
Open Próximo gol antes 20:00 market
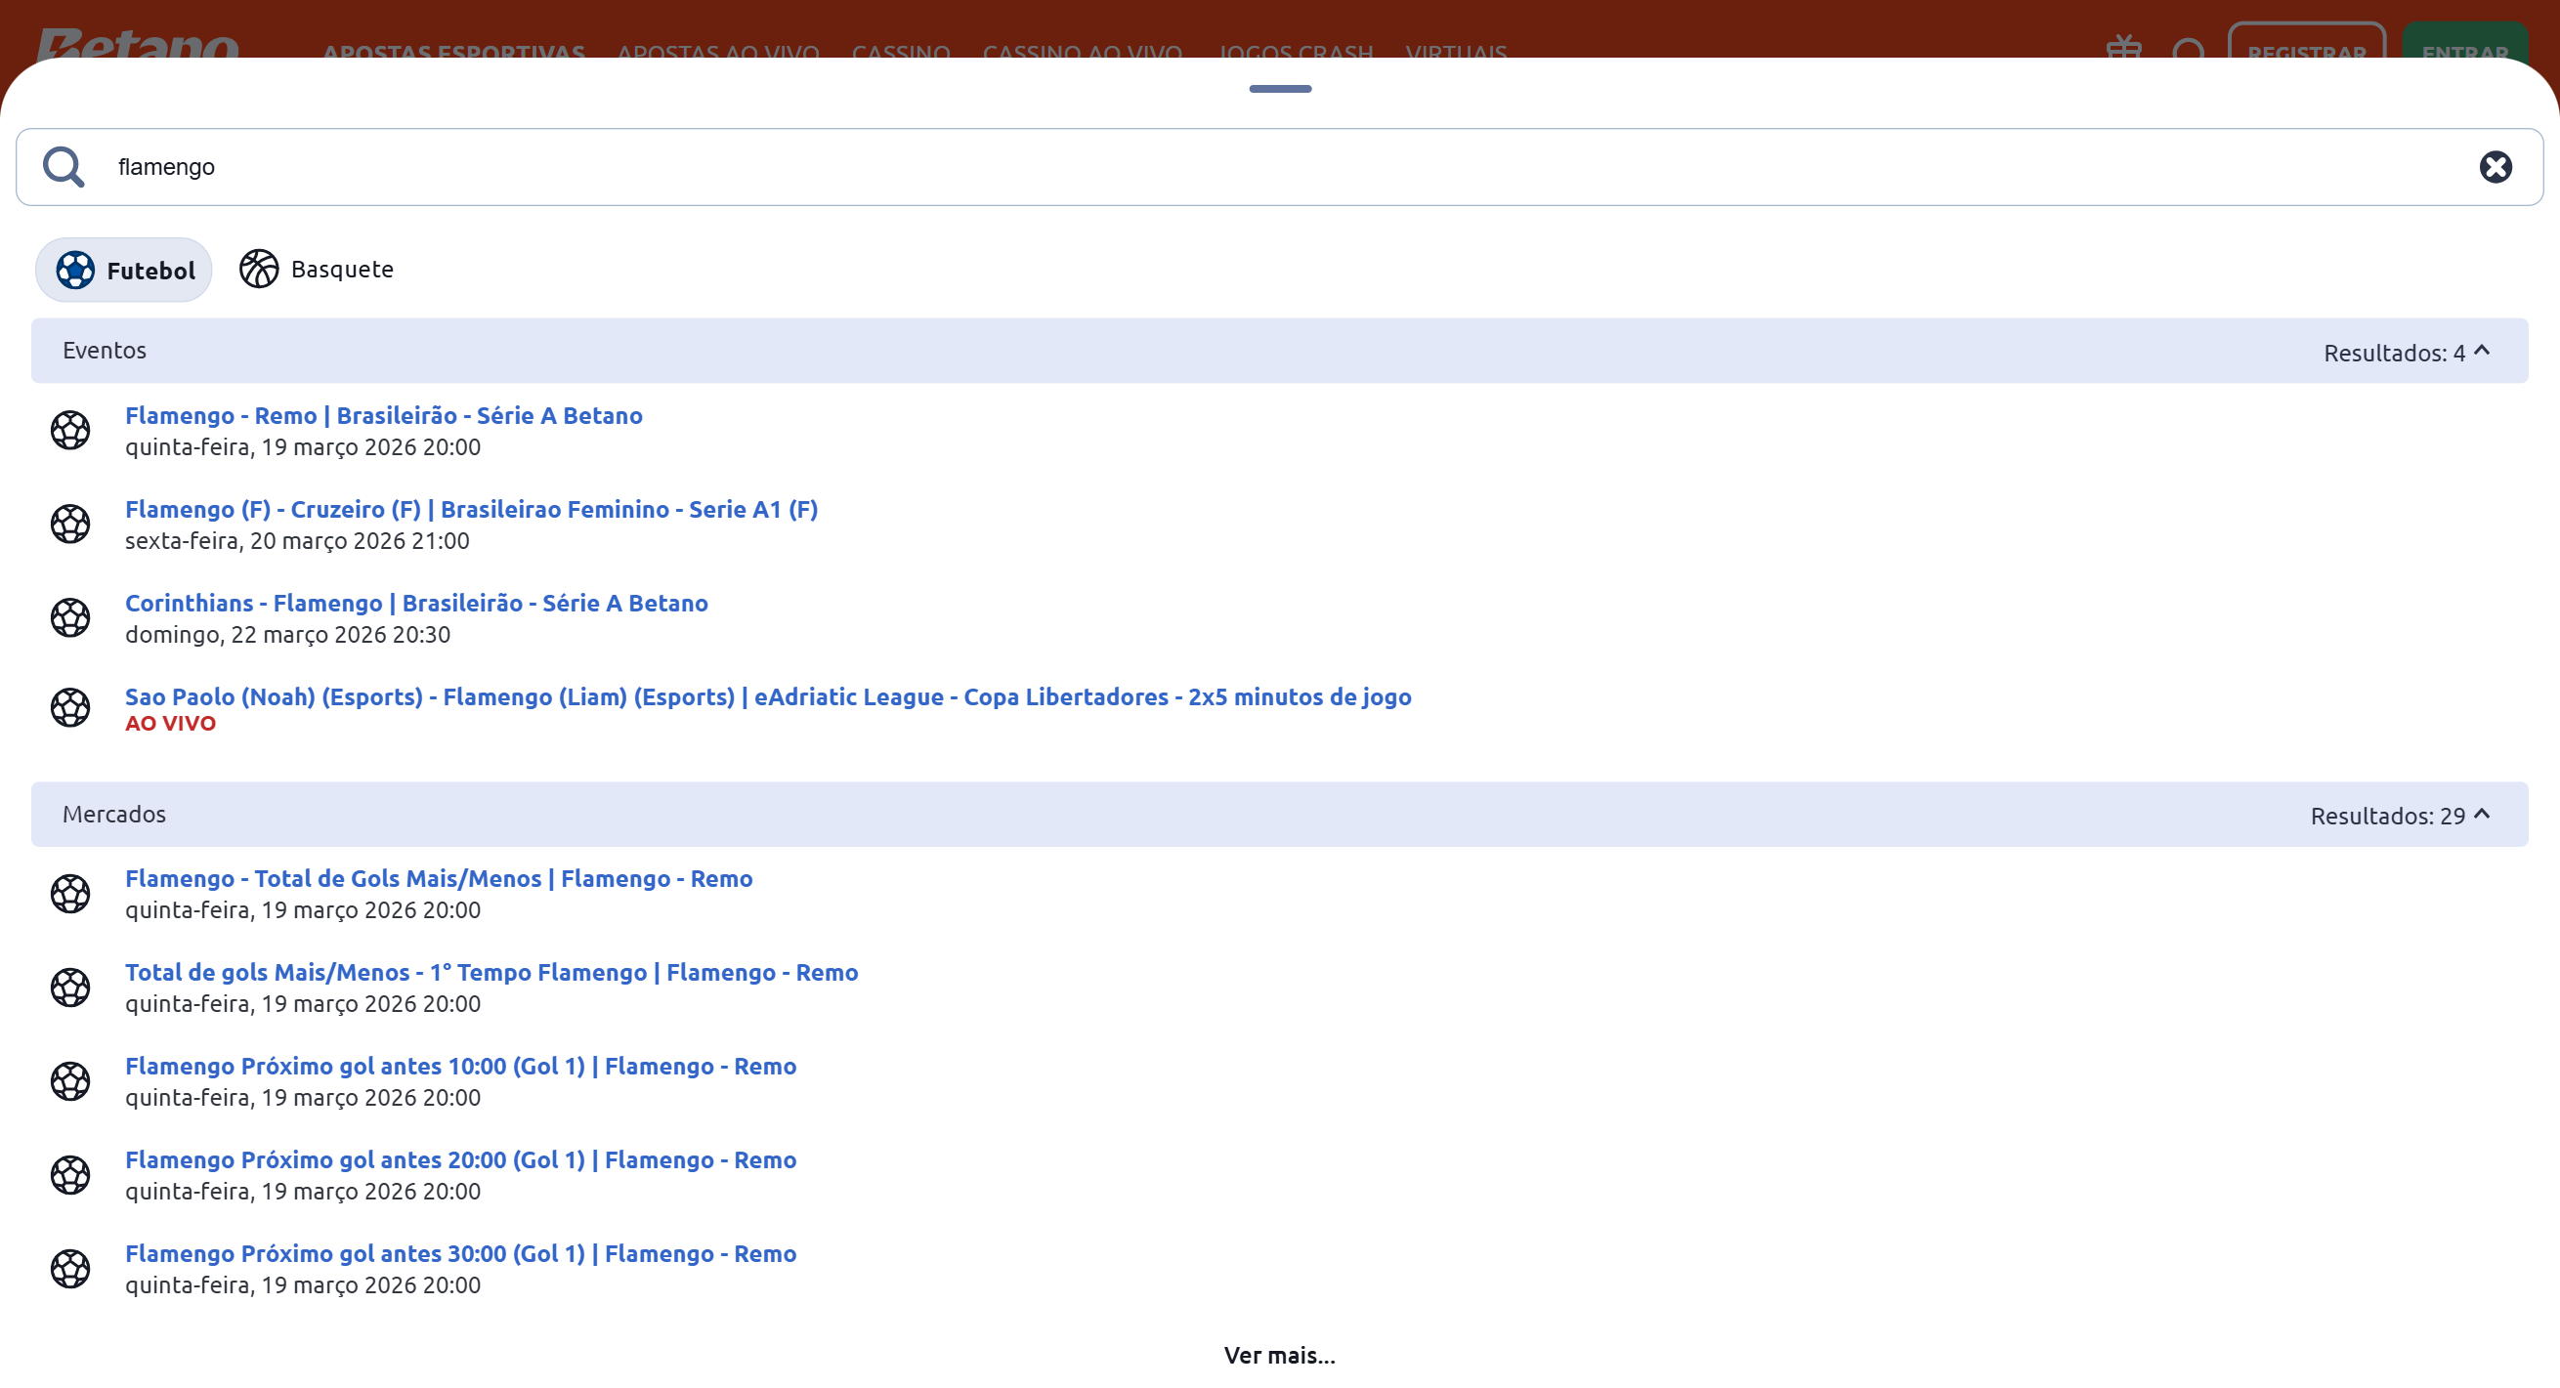(460, 1160)
